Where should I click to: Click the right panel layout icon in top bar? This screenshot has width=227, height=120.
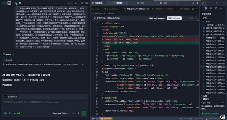click(197, 3)
